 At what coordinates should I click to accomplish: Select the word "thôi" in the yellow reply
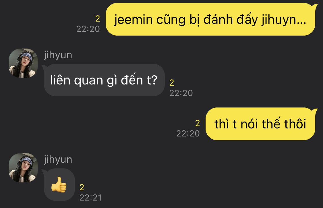[295, 124]
